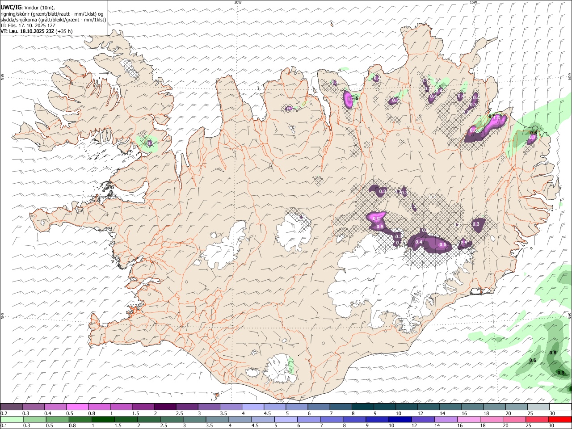Click the 0.6 value near the east coast

(x=533, y=133)
